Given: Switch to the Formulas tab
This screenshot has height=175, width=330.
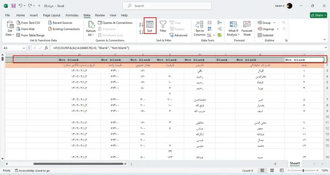Looking at the screenshot, I should pos(72,15).
